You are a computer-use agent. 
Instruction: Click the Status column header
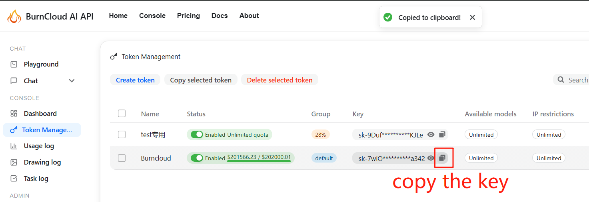coord(196,114)
